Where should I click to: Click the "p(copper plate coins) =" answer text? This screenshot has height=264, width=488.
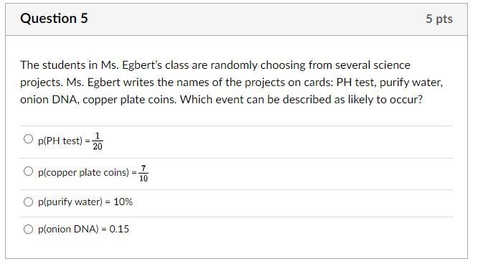coord(88,172)
